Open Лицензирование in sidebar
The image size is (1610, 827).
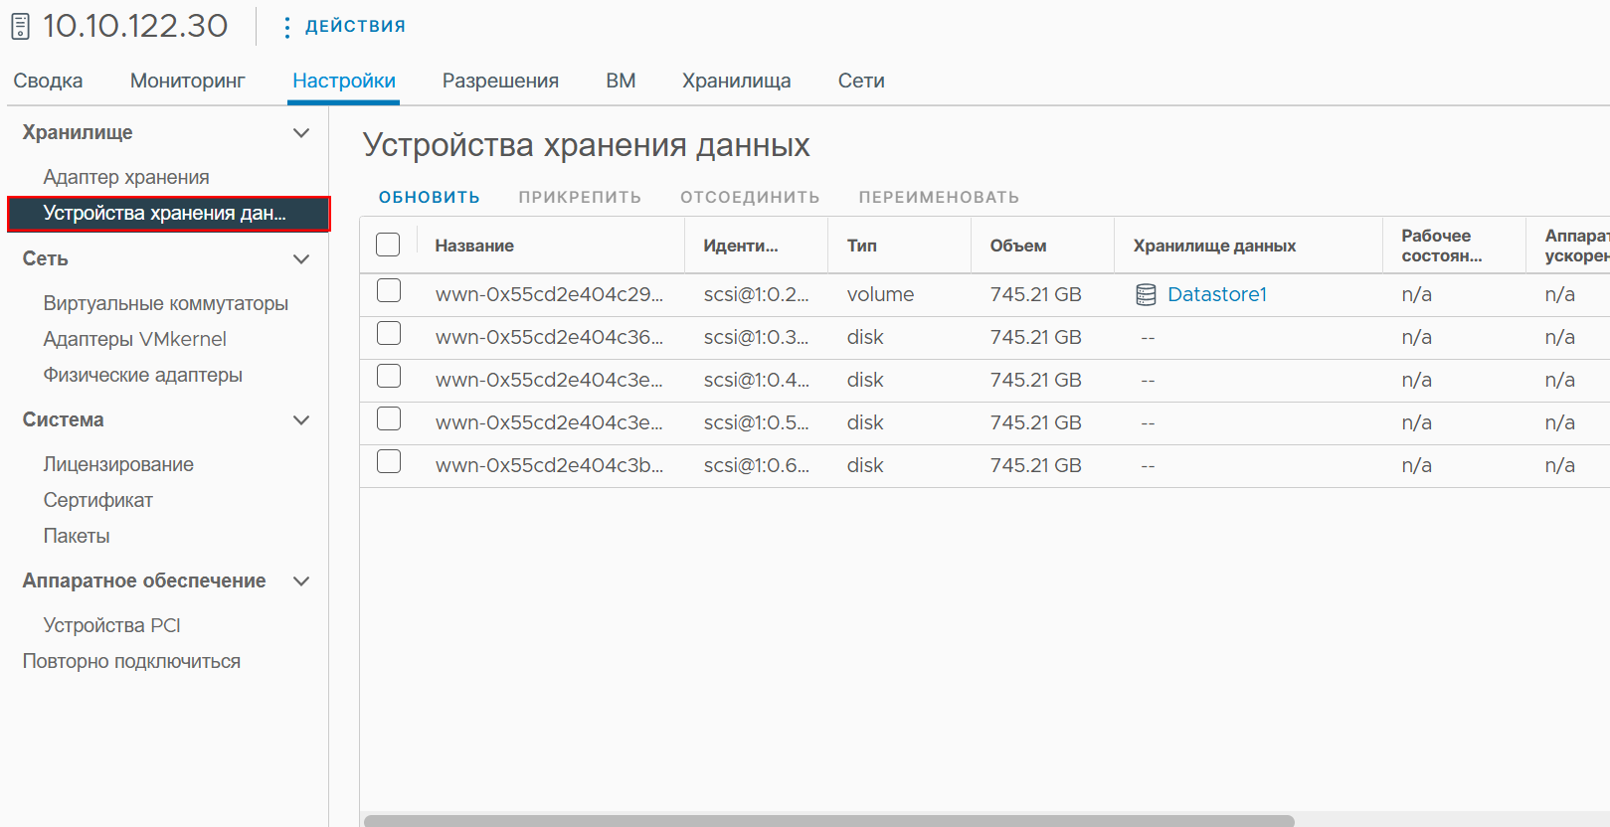tap(118, 464)
